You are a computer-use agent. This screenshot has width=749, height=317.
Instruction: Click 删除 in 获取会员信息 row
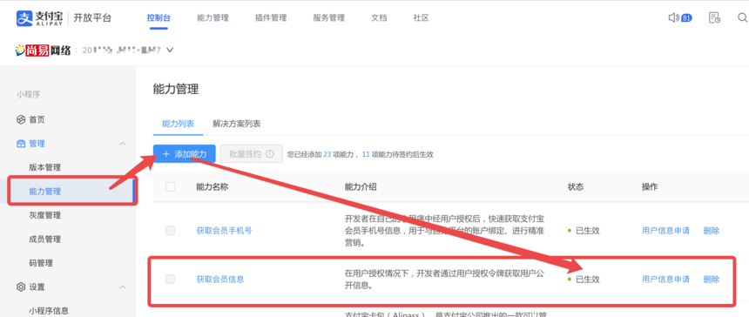pyautogui.click(x=712, y=280)
